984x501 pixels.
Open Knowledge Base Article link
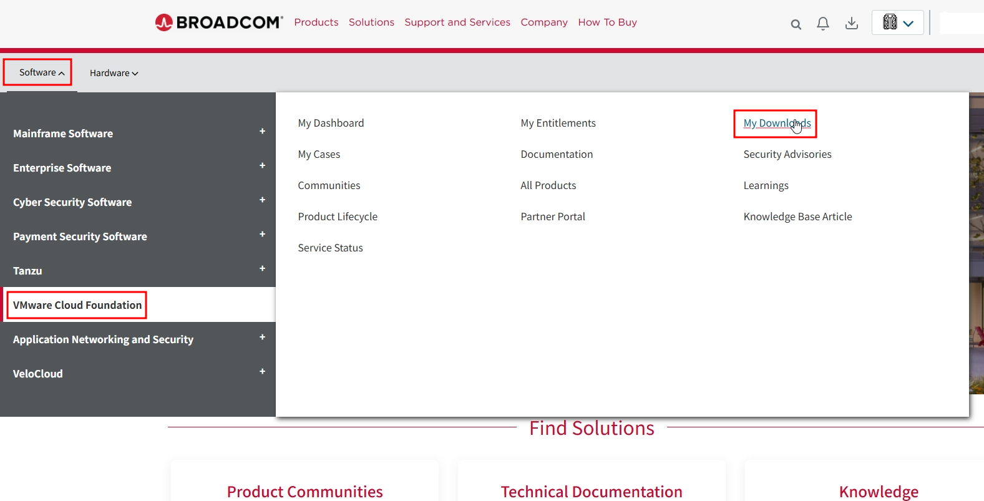coord(797,216)
